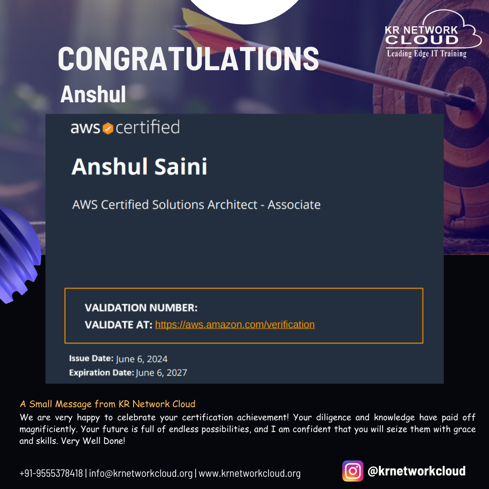Click the KR Network Cloud logo
489x489 pixels.
tap(432, 34)
